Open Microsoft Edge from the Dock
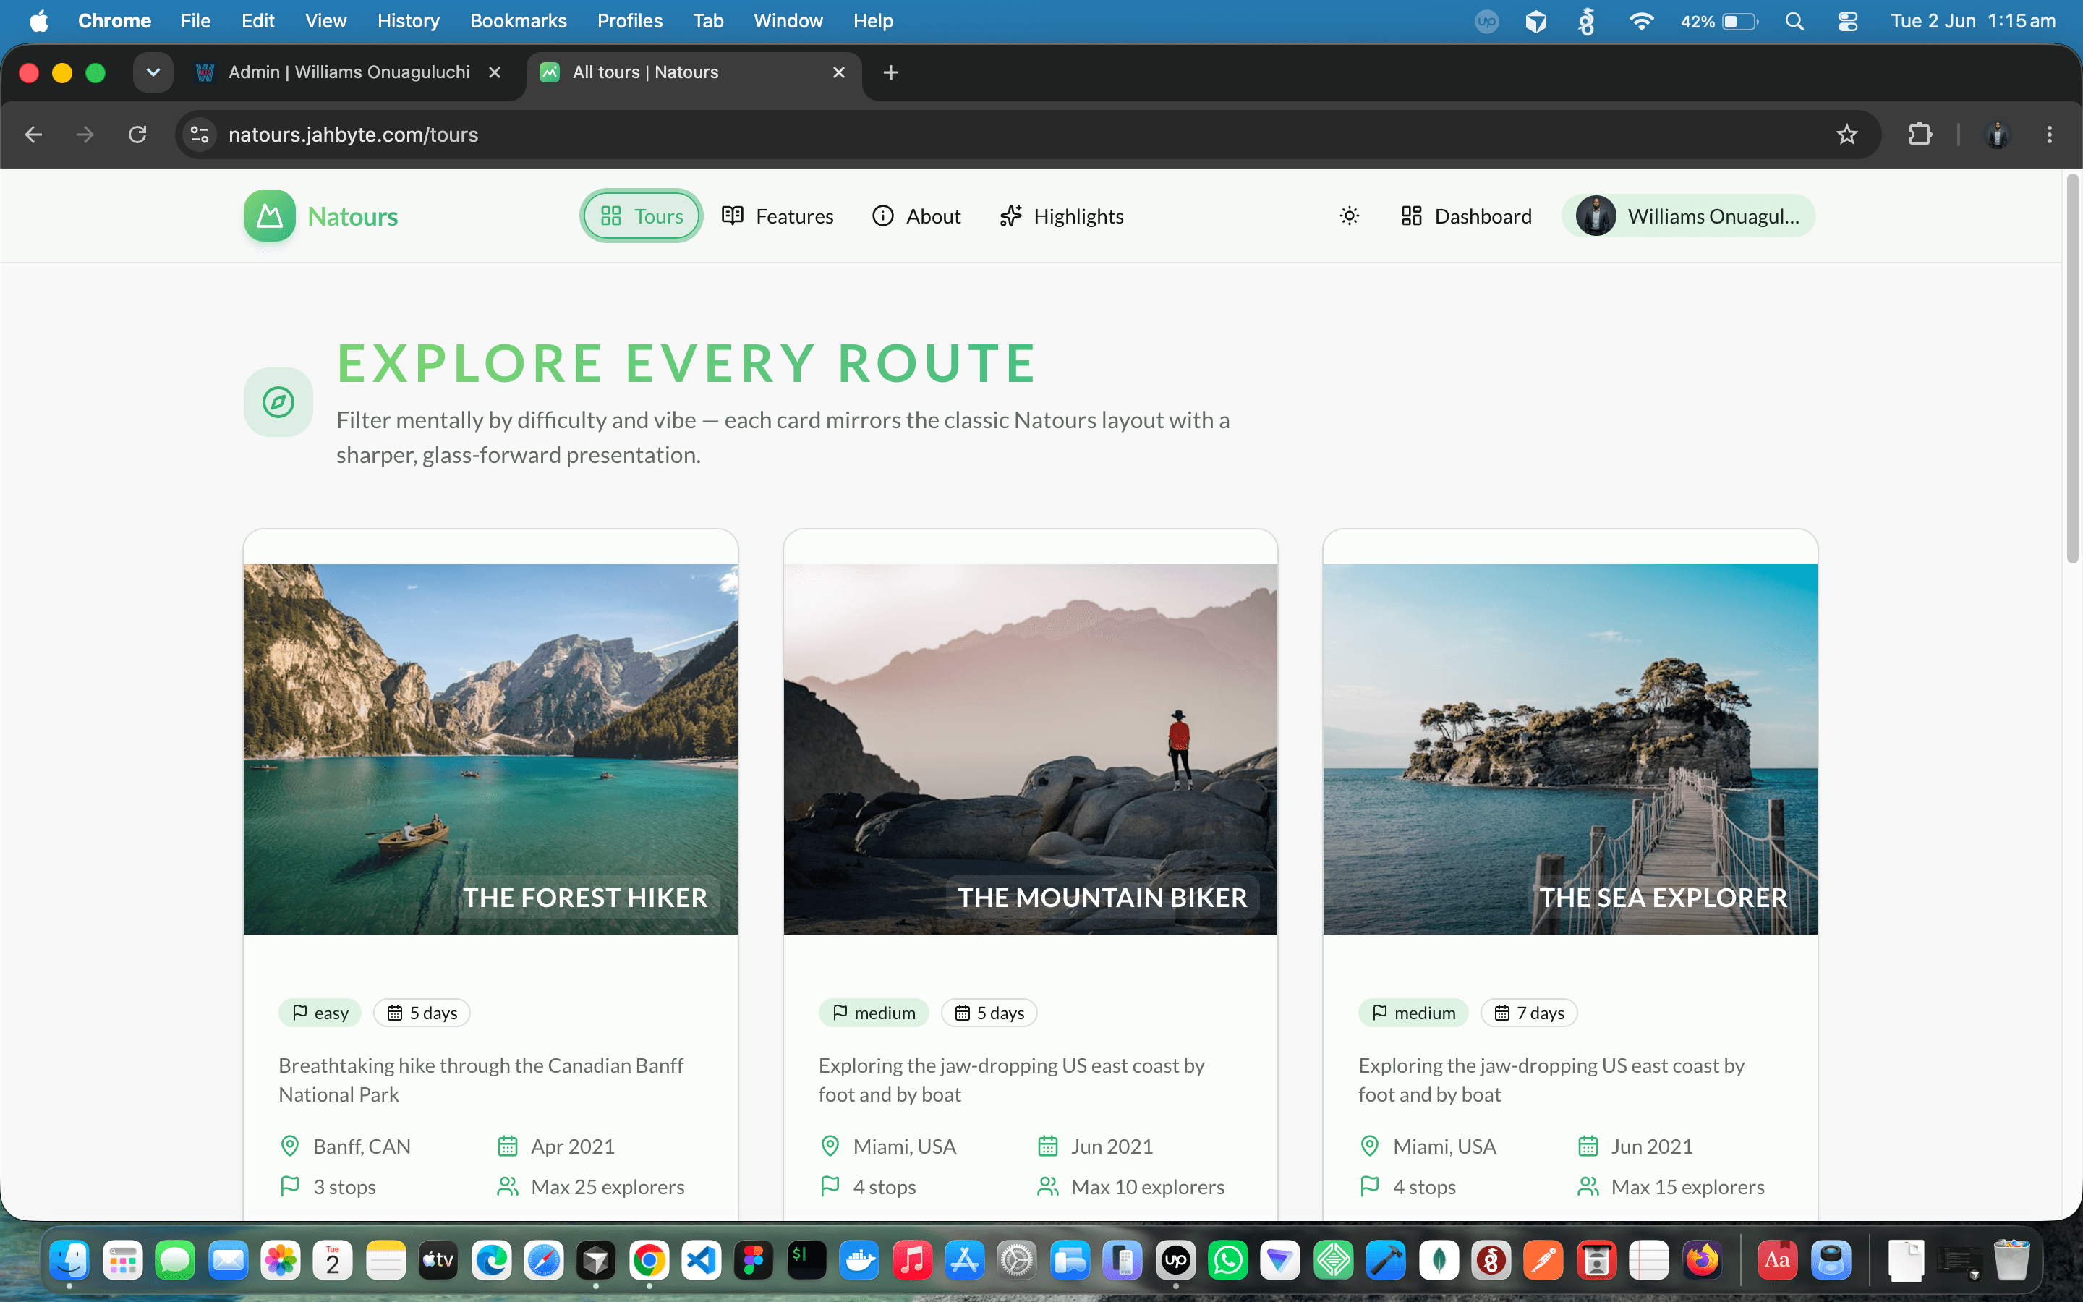Viewport: 2083px width, 1302px height. pos(492,1261)
